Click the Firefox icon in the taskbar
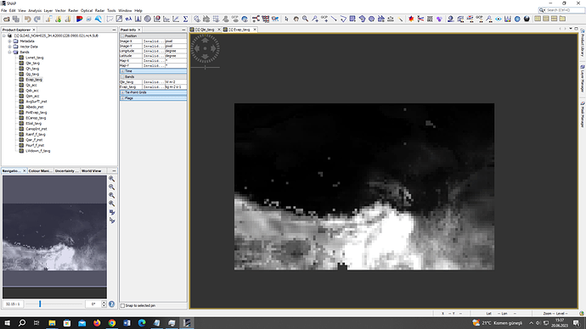This screenshot has height=329, width=586. click(x=97, y=323)
